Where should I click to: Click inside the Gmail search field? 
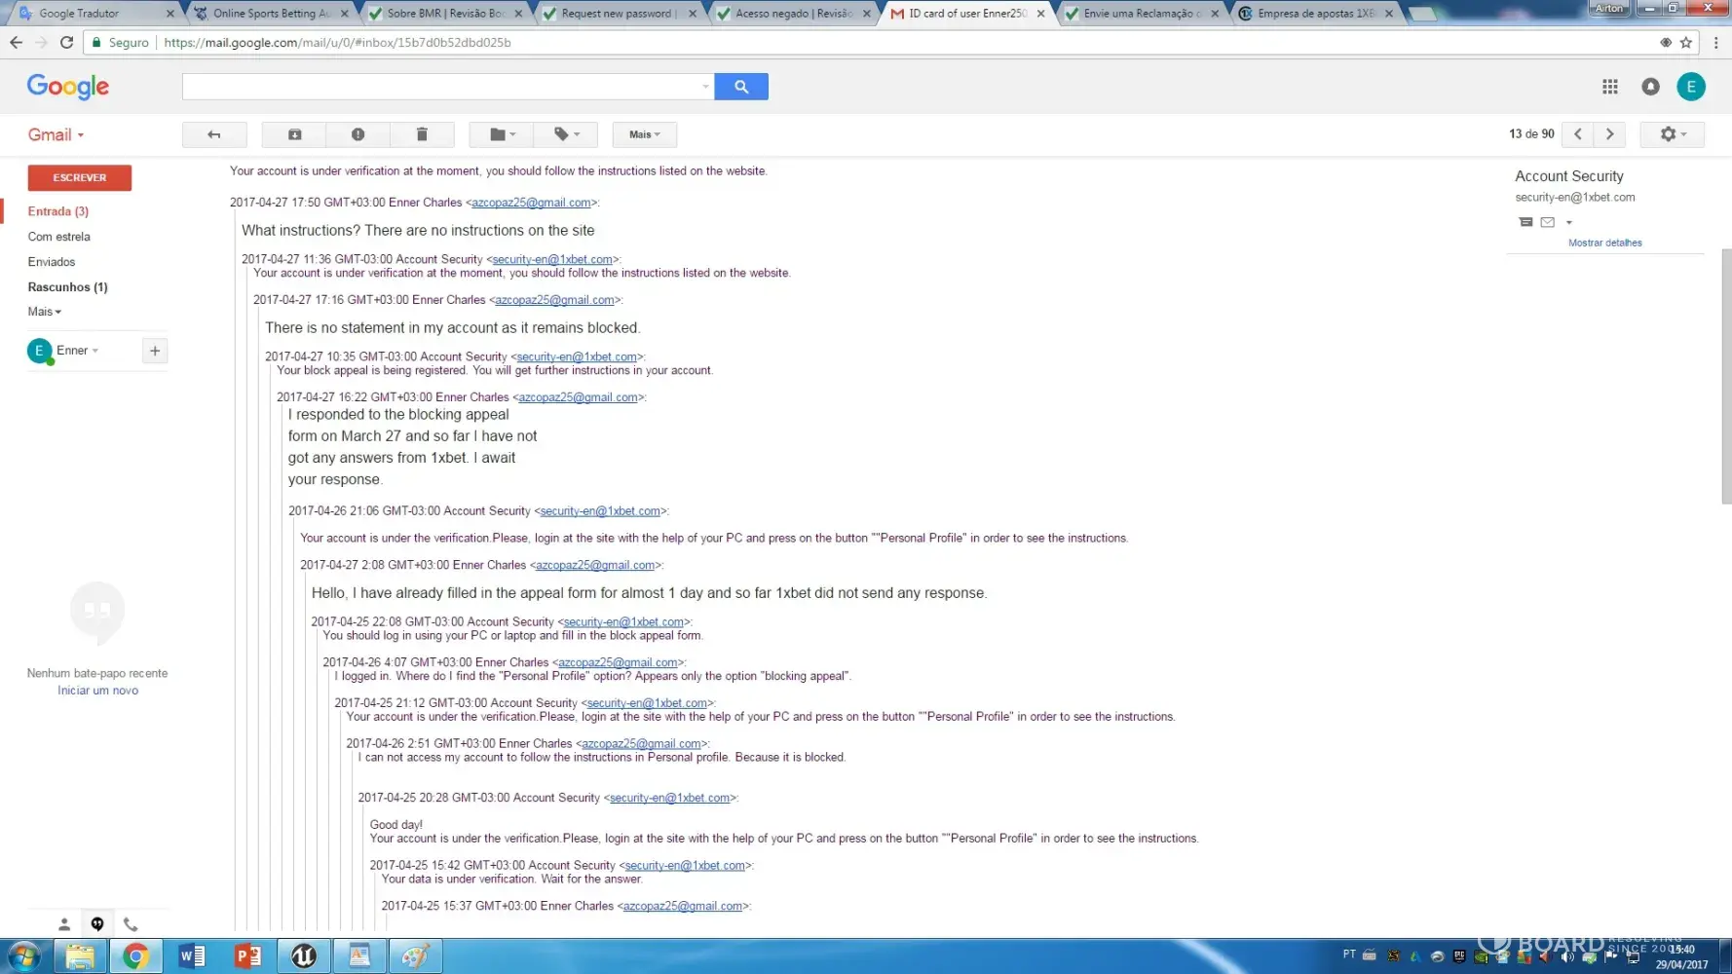tap(443, 87)
